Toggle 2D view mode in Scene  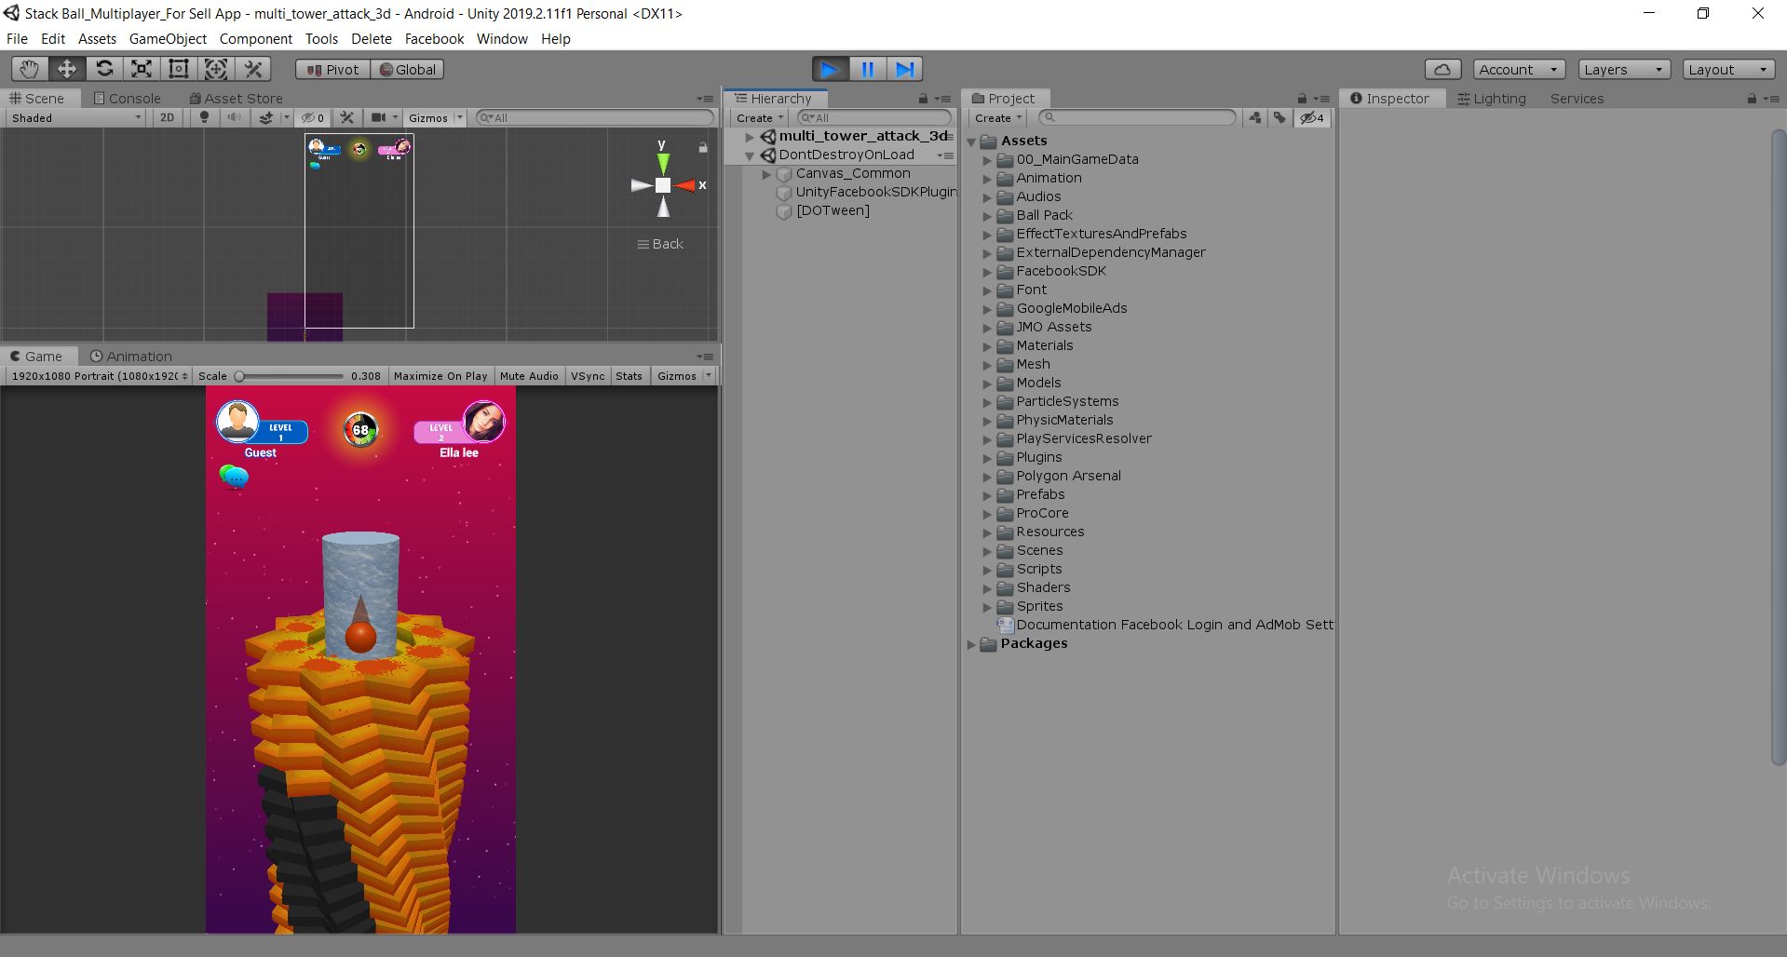pos(167,117)
